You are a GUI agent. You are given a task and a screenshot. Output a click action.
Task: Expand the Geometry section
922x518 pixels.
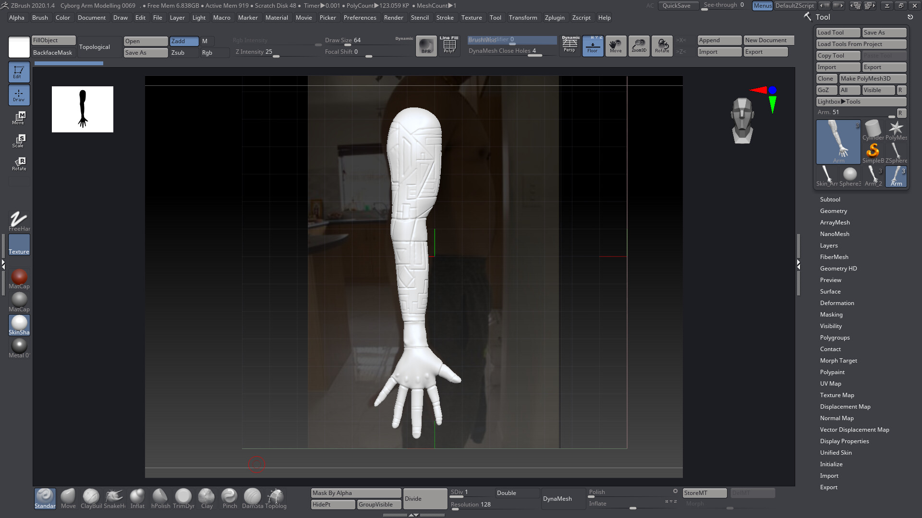point(833,211)
